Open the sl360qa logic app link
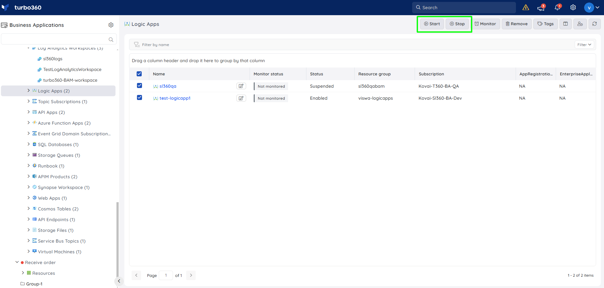The width and height of the screenshot is (604, 288). coord(168,86)
